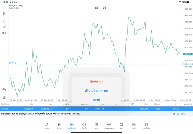Screen dimensions: 193x134
Task: Activate the crosshair cursor tool
Action: [4, 7]
